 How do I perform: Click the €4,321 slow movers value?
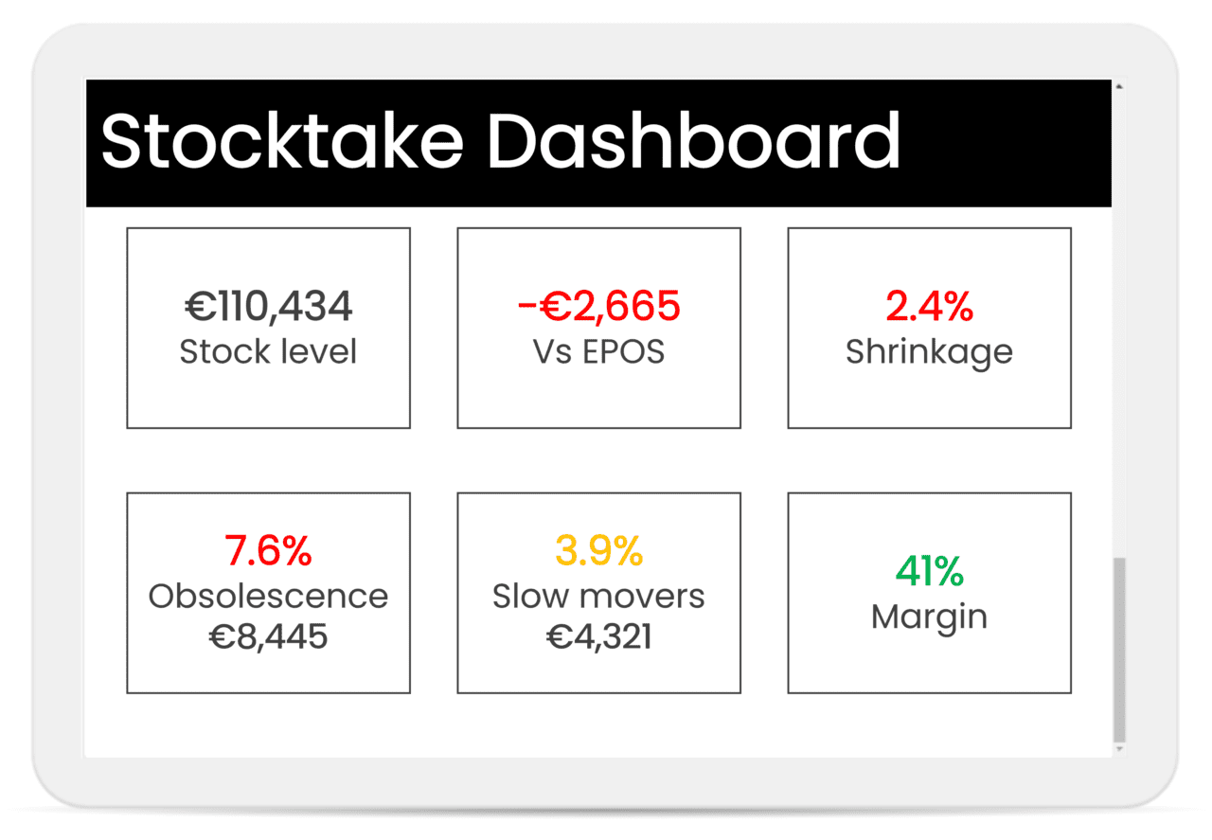pos(597,636)
